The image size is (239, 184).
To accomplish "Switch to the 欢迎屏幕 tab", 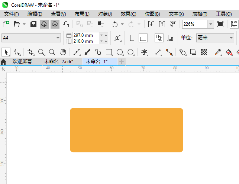I will tap(22, 62).
